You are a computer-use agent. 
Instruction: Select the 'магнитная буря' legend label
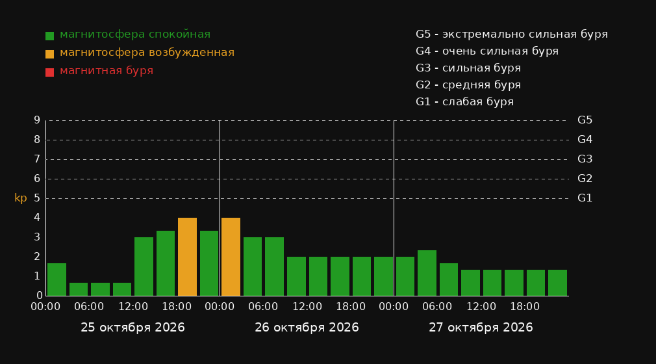(107, 71)
